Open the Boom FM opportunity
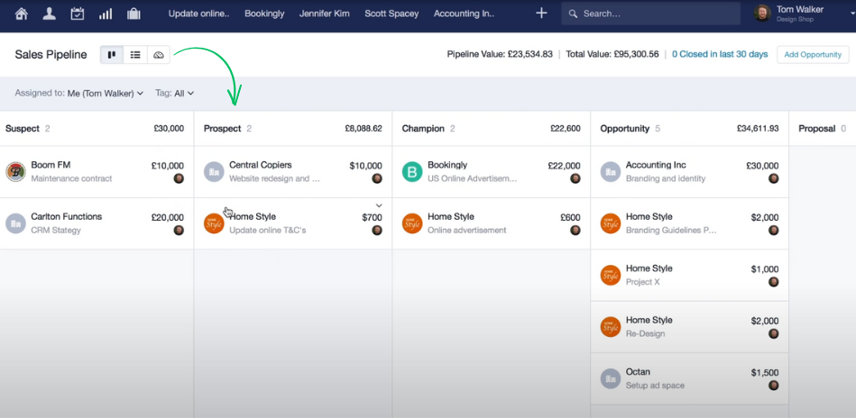 click(97, 172)
